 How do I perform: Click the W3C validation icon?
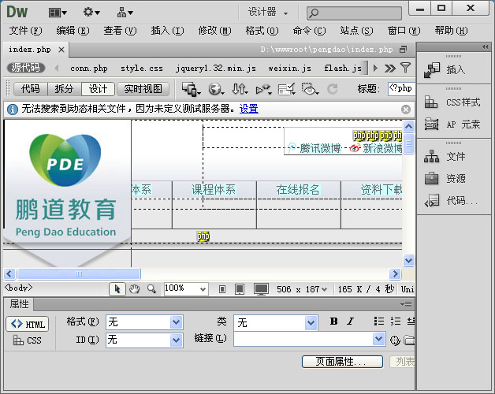click(263, 89)
